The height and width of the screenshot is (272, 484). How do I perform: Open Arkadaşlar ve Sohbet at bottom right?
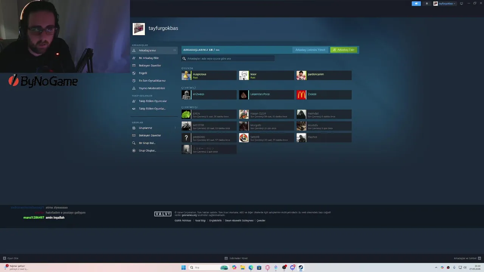coord(467,258)
